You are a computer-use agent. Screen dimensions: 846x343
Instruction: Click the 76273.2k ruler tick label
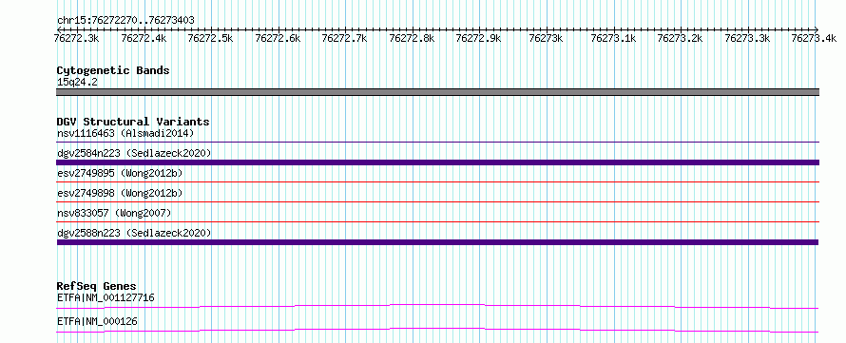(x=680, y=38)
